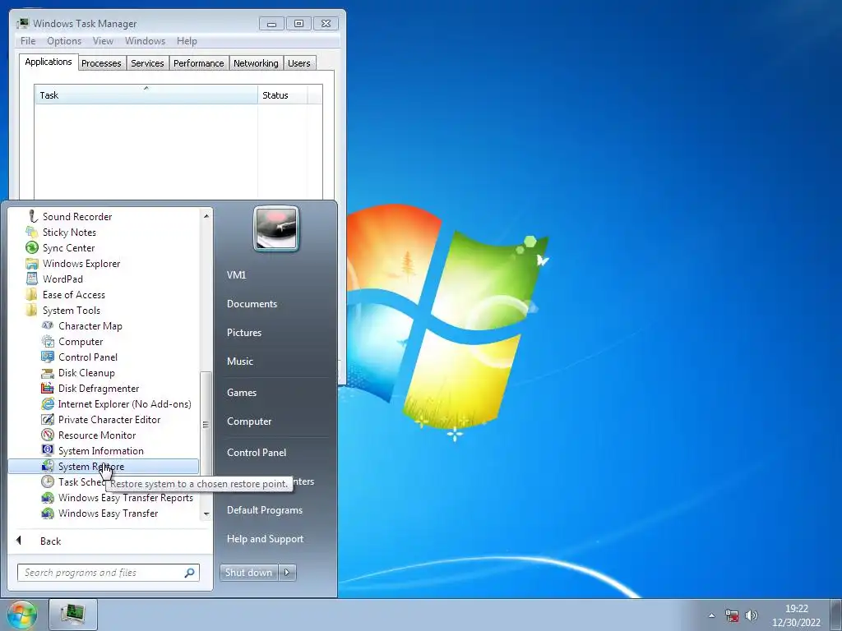Click Back in the Start menu
Image resolution: width=842 pixels, height=631 pixels.
(x=50, y=541)
